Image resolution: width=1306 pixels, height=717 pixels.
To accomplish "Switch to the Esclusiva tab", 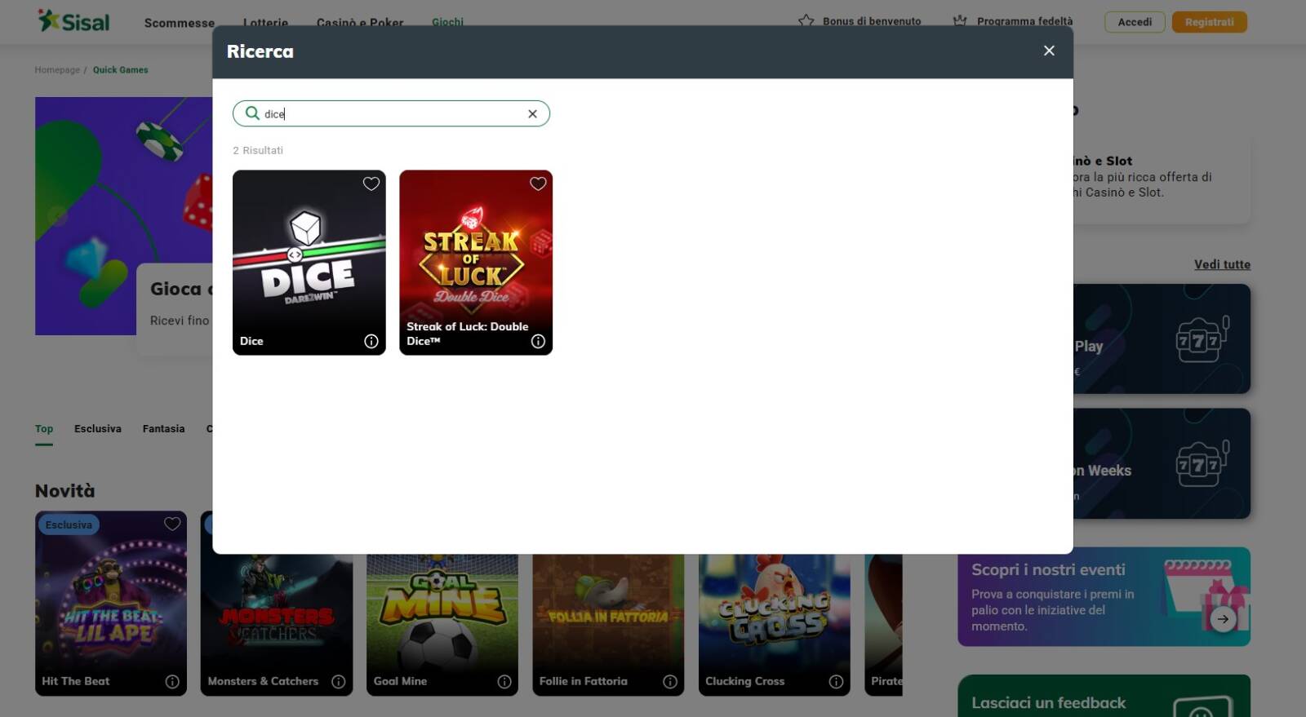I will (x=97, y=428).
